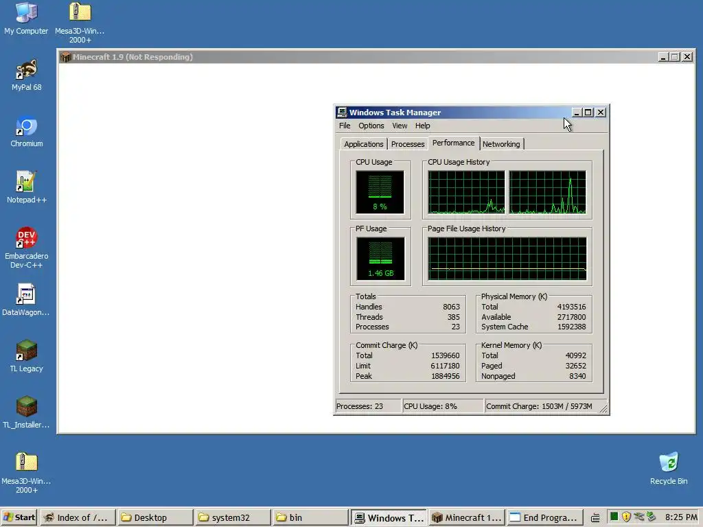The width and height of the screenshot is (703, 527).
Task: Select the Embarcadero Dev-C++ desktop shortcut
Action: (27, 247)
